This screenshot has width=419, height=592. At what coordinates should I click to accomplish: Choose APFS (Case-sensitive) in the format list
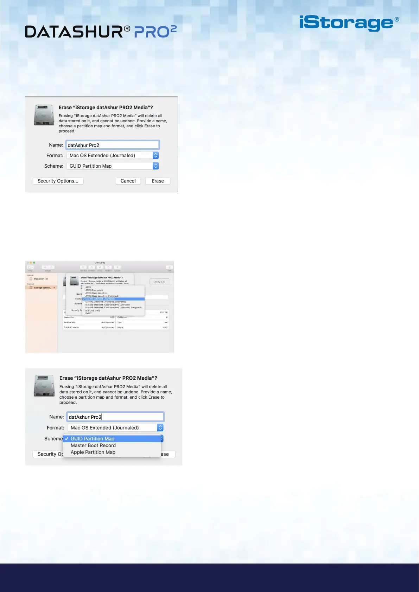pyautogui.click(x=113, y=293)
